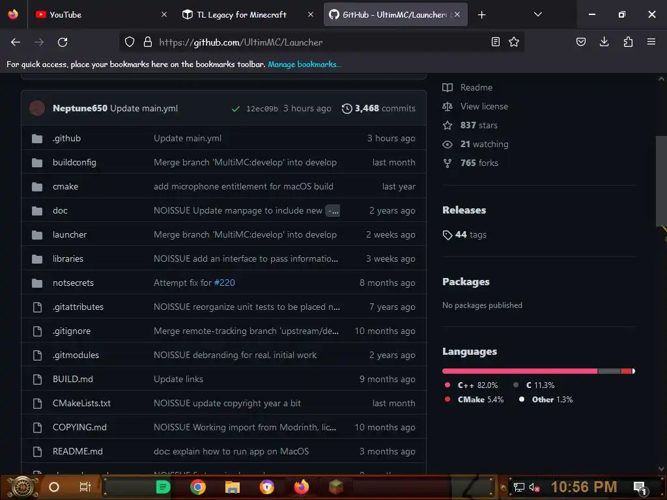The image size is (667, 500).
Task: List all tabs dropdown arrow
Action: pyautogui.click(x=537, y=14)
